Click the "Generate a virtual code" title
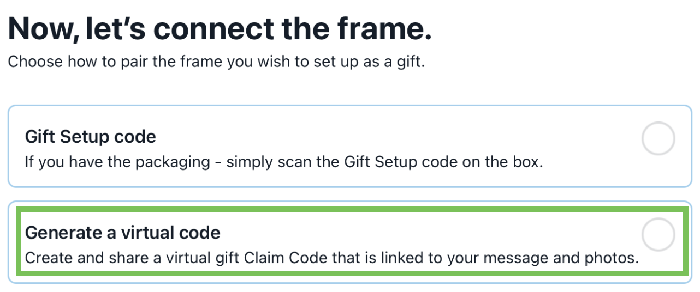Screen dimensions: 700x292 tap(123, 233)
